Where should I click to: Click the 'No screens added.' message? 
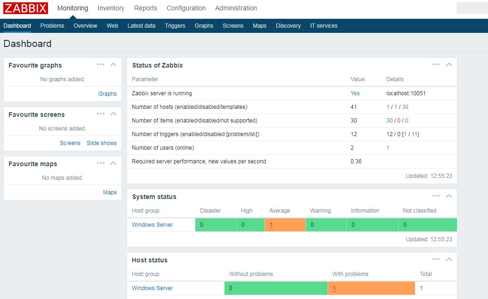[62, 129]
